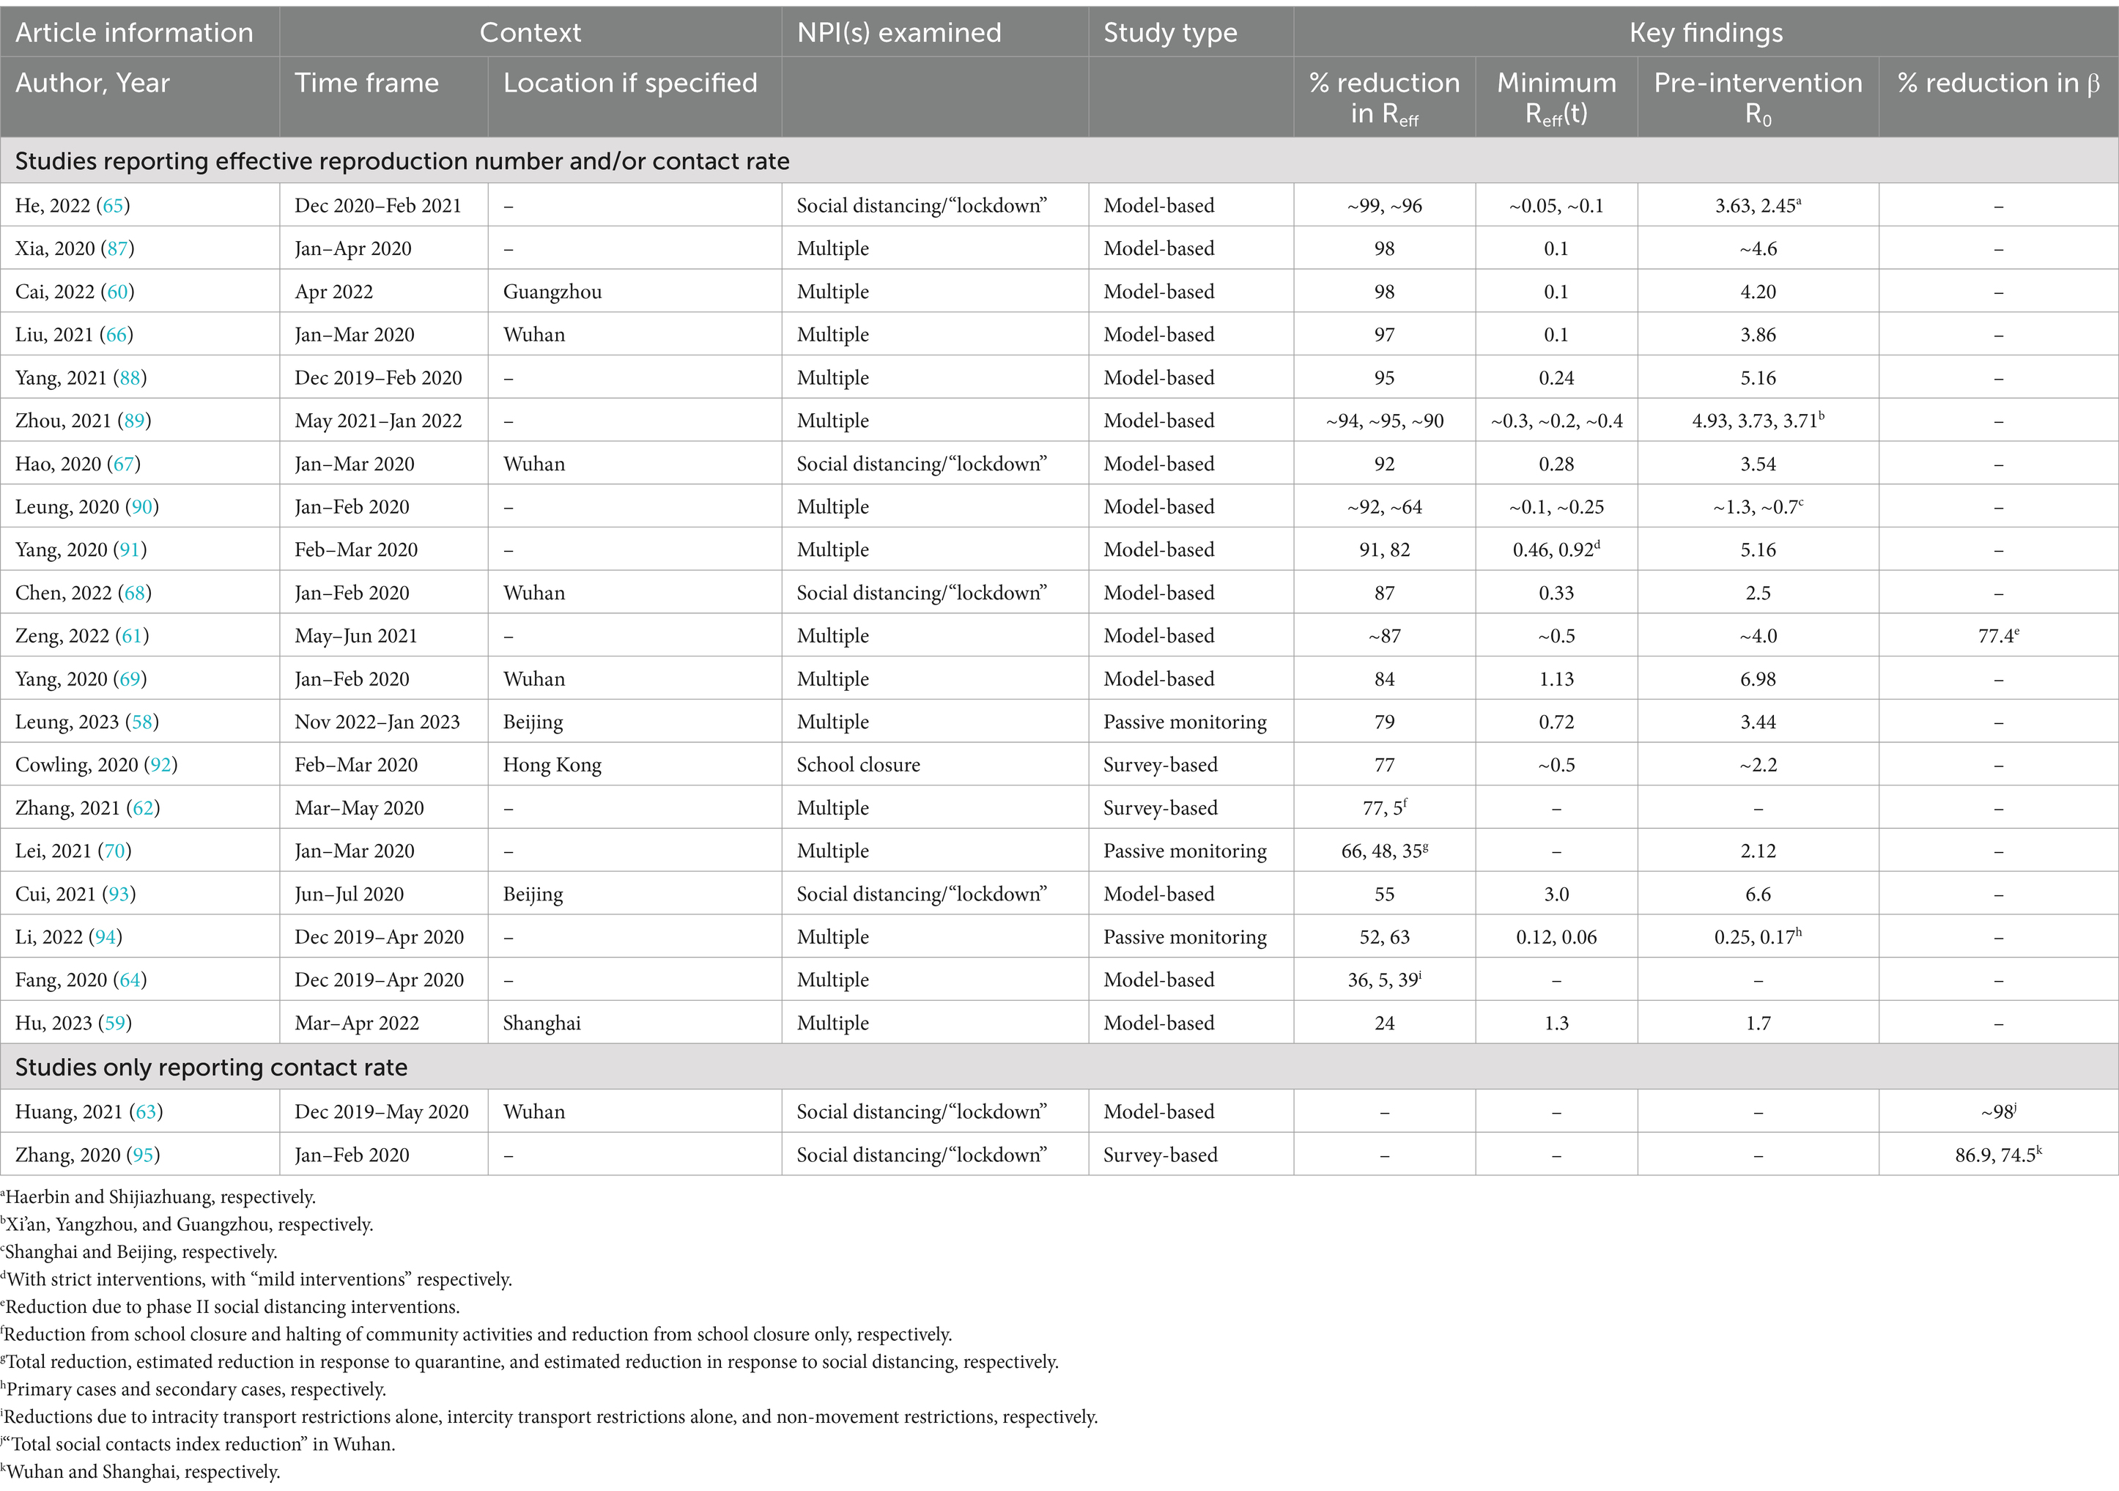This screenshot has width=2119, height=1491.
Task: Select 'Survey-based' cell in Cowling, 2020 row
Action: coord(1160,766)
